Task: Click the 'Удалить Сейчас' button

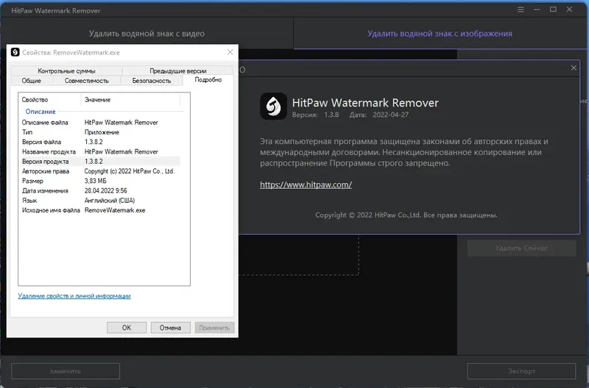Action: coord(521,248)
